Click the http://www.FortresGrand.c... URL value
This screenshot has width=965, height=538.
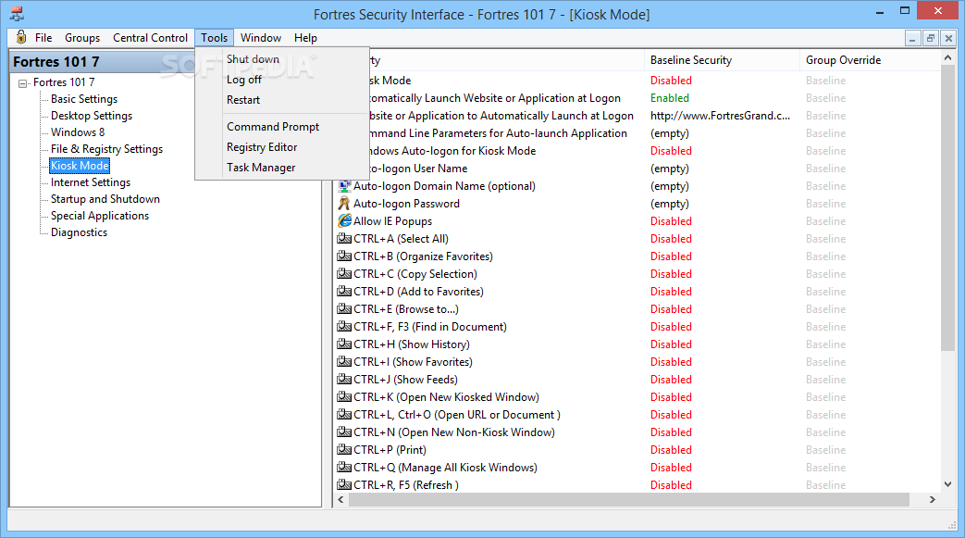(720, 115)
